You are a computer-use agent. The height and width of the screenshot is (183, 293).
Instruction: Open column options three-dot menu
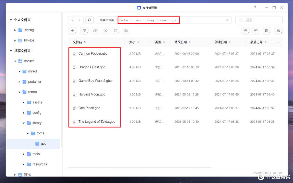279,42
